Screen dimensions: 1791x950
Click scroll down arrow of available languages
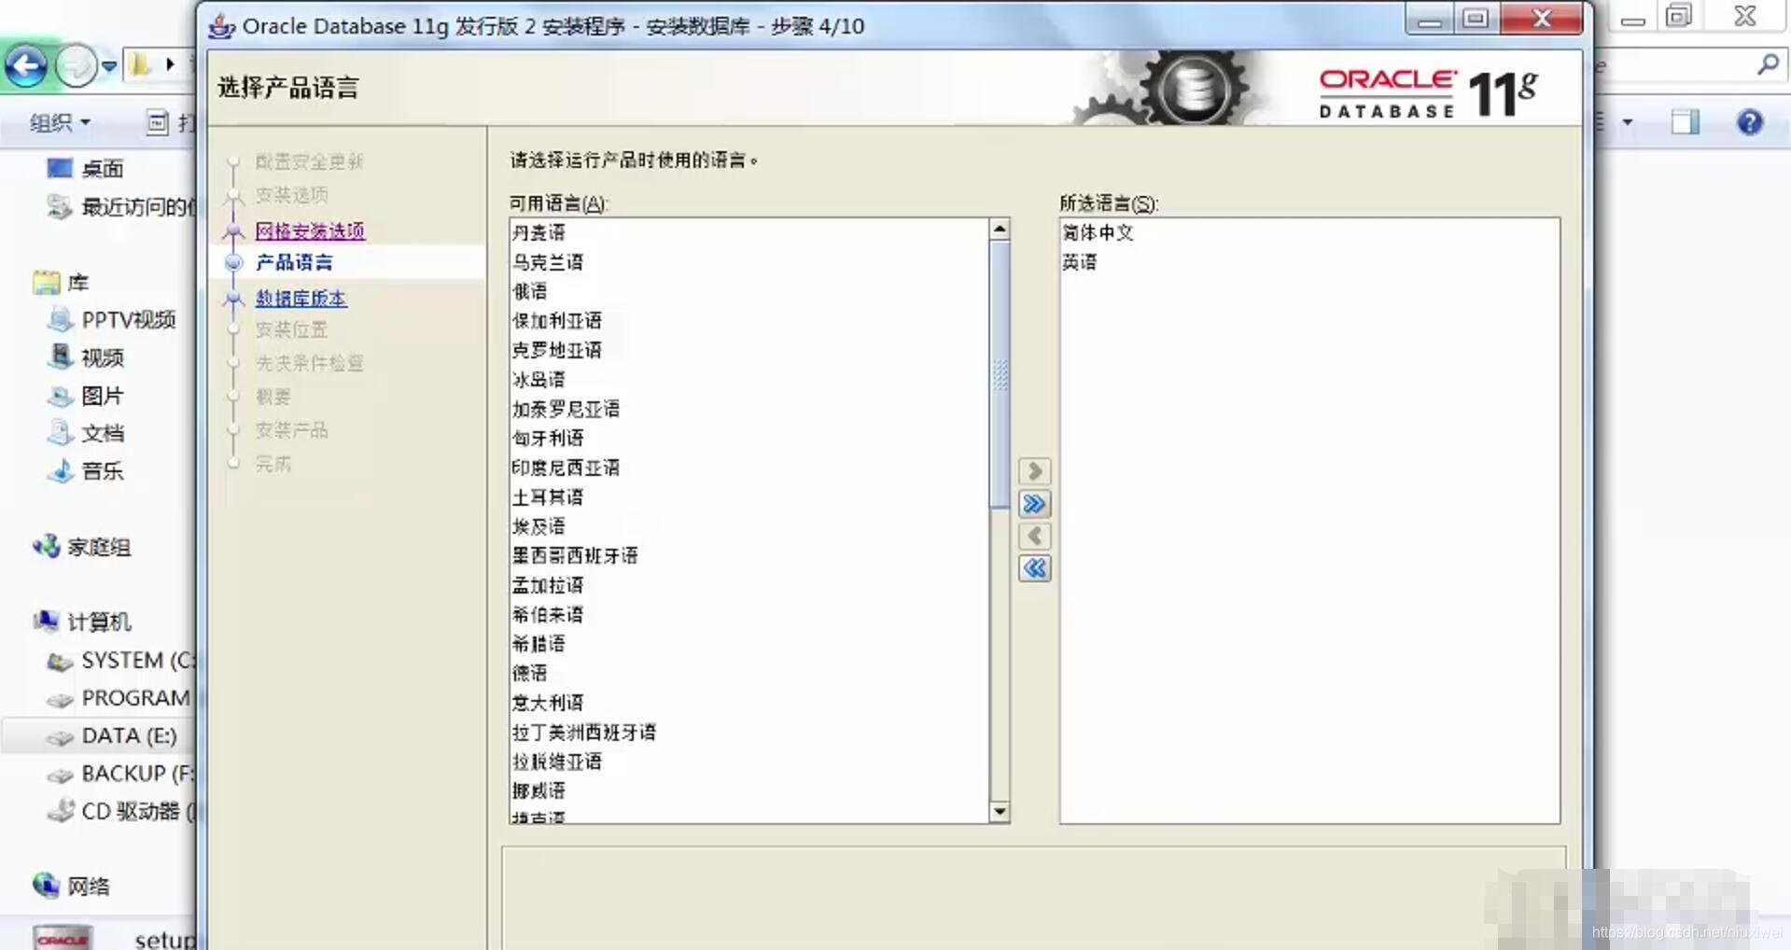coord(1000,812)
